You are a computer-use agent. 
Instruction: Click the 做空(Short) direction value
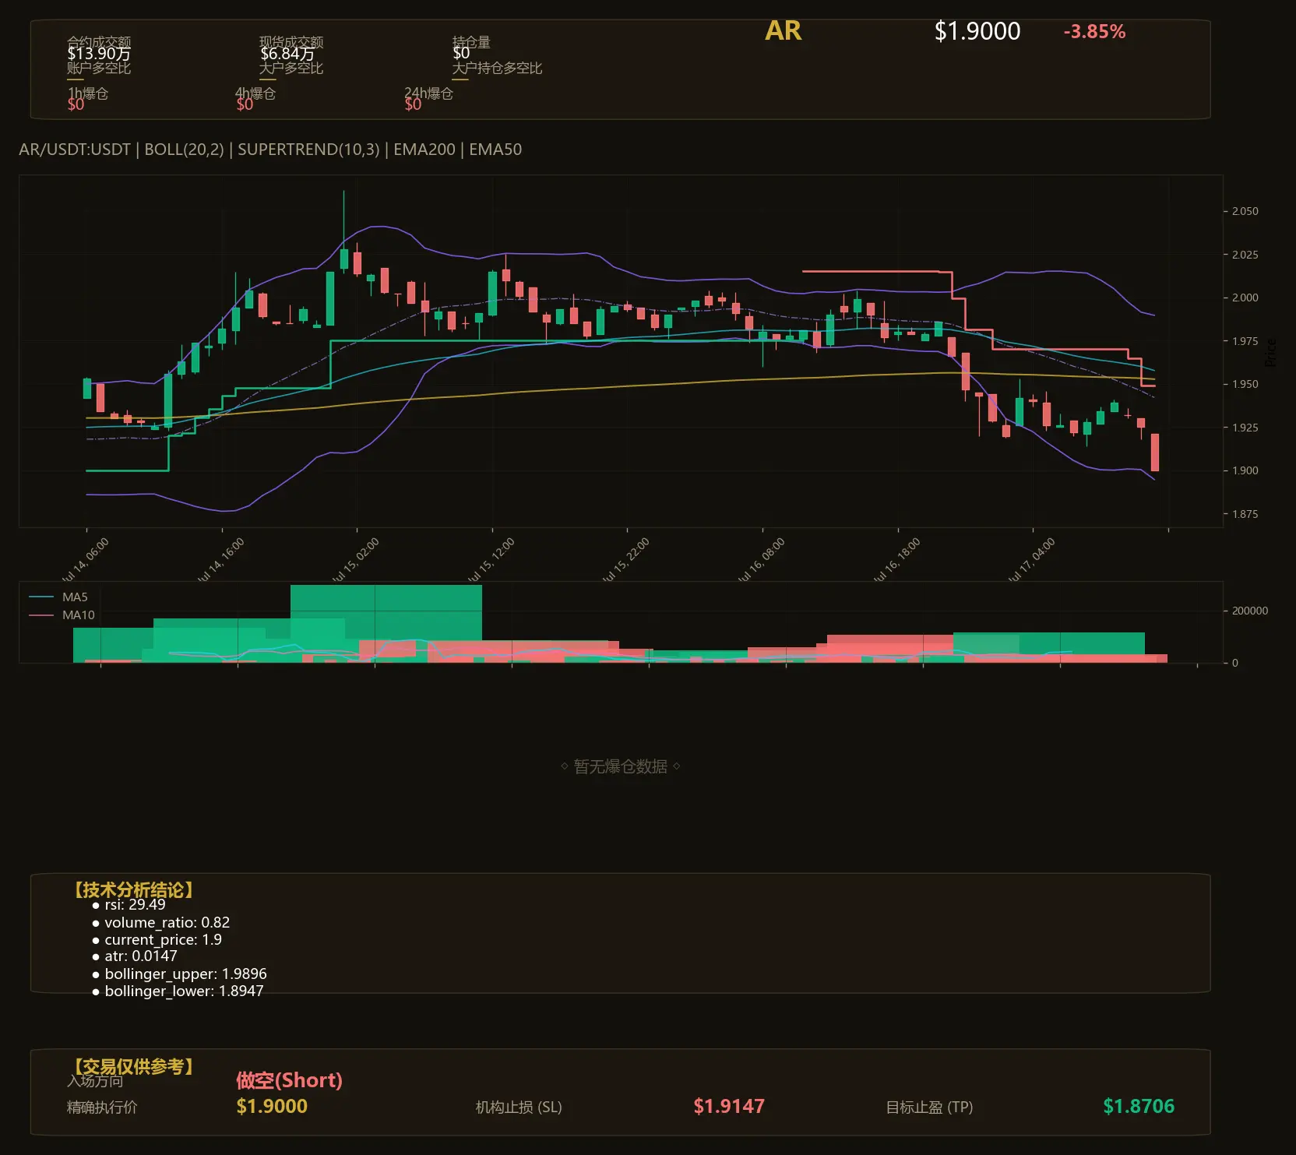coord(289,1080)
